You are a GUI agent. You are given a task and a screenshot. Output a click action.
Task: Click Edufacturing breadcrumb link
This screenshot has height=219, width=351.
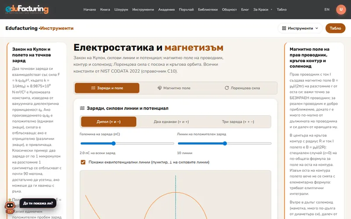(21, 28)
